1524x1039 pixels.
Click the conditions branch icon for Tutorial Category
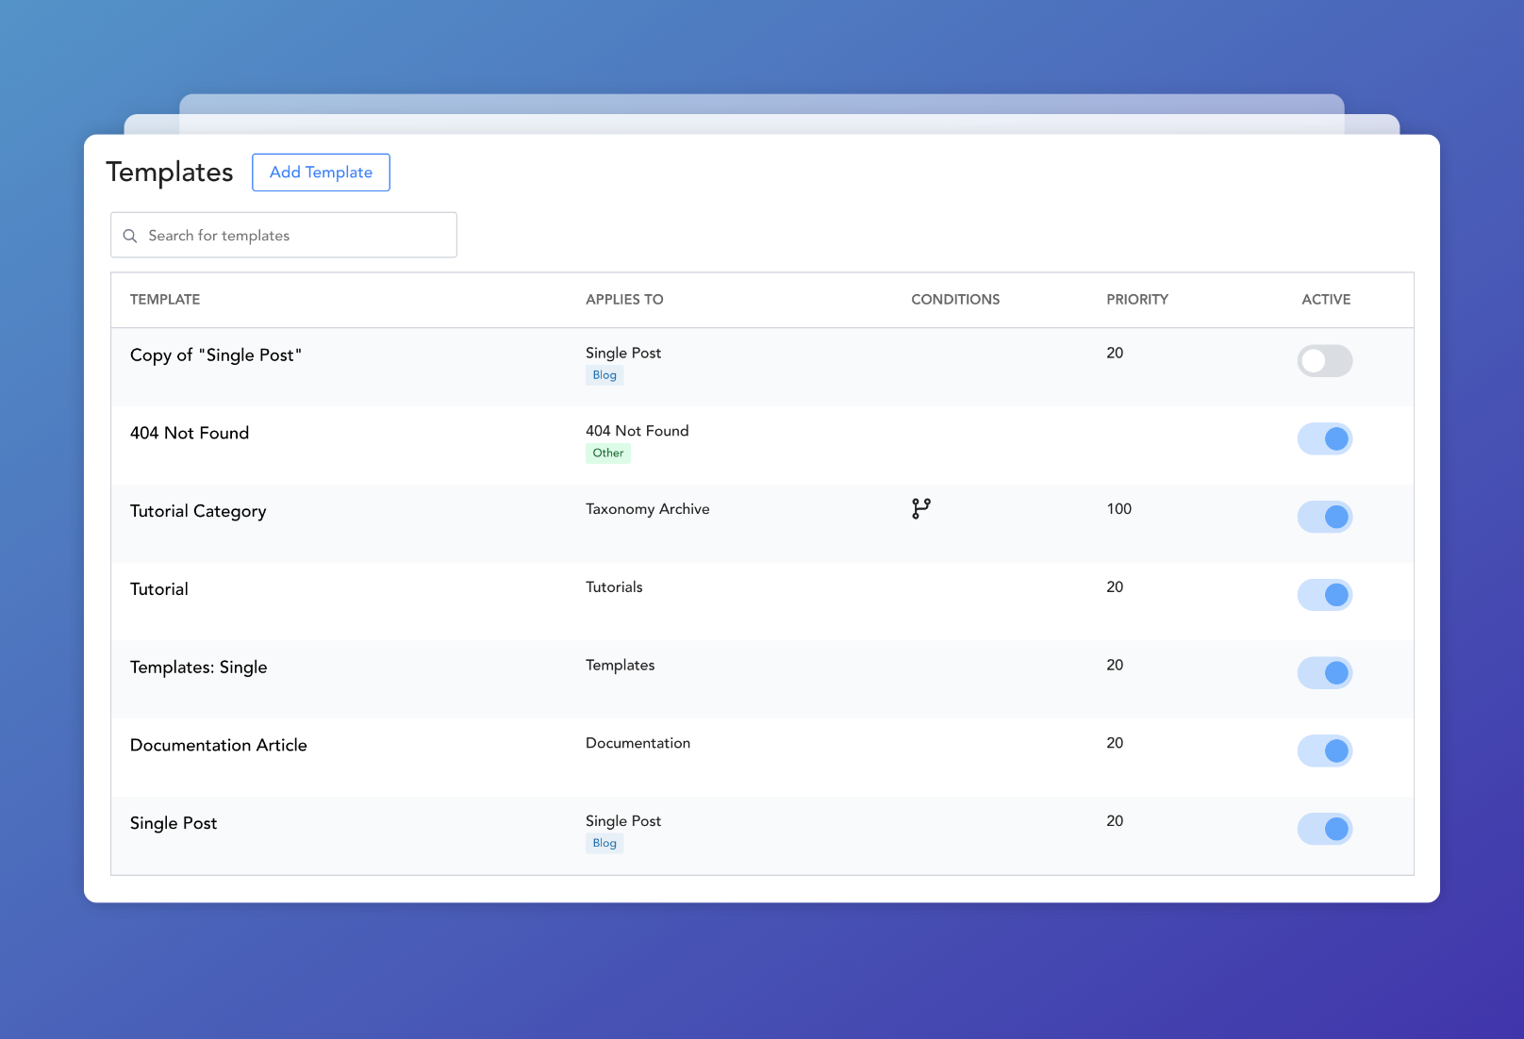tap(920, 509)
